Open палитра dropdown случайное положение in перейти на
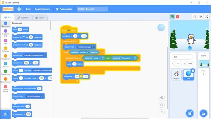This screenshot has height=119, width=211. tap(34, 55)
